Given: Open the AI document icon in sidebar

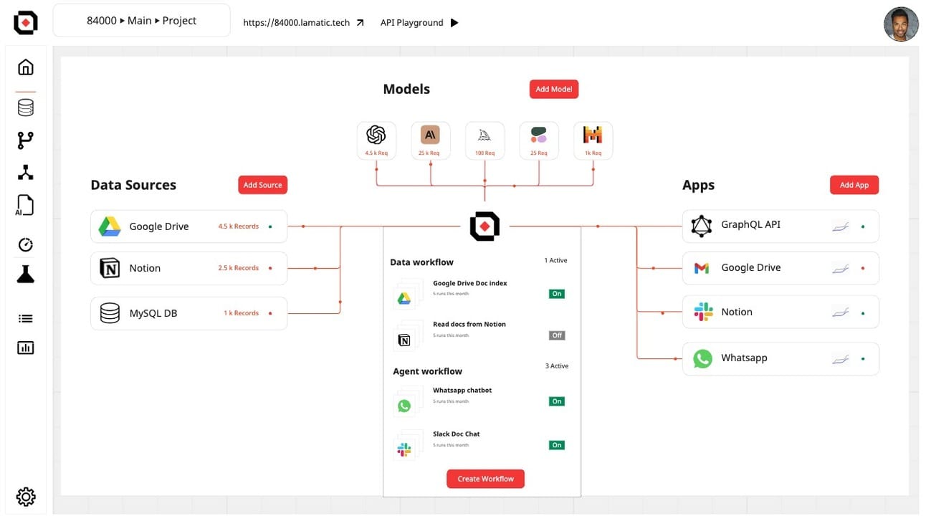Looking at the screenshot, I should [25, 205].
